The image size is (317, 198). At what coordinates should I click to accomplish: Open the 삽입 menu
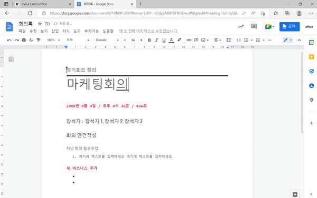pos(55,31)
